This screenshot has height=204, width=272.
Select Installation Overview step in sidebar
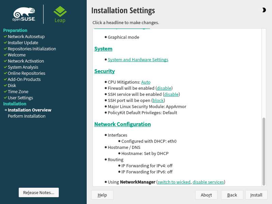pos(29,110)
